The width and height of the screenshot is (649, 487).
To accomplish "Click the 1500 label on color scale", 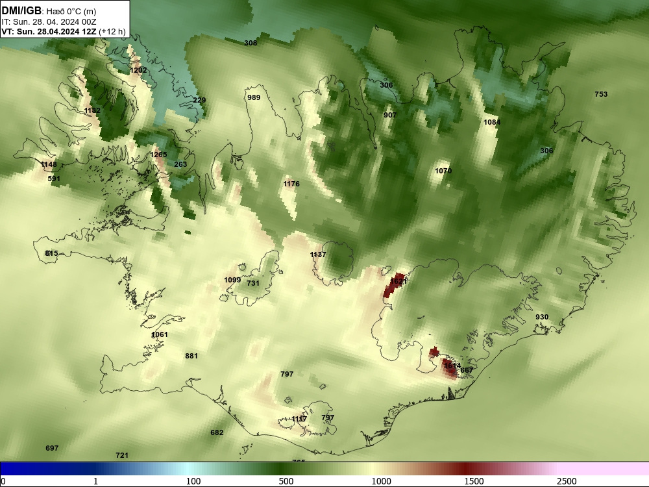I will point(474,481).
